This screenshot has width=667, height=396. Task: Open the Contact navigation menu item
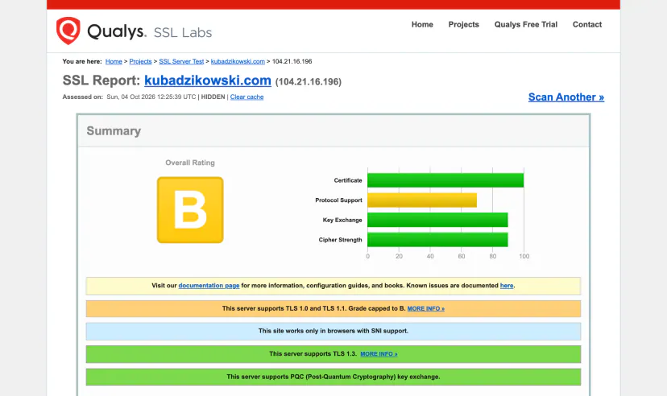pyautogui.click(x=587, y=25)
